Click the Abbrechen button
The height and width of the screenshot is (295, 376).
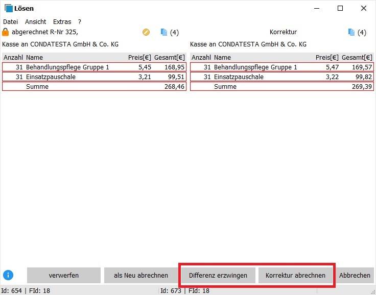(355, 275)
